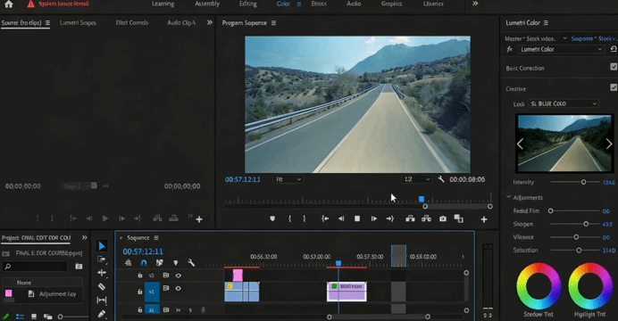Viewport: 618px width, 321px height.
Task: Select the Selection arrow tool
Action: (x=102, y=246)
